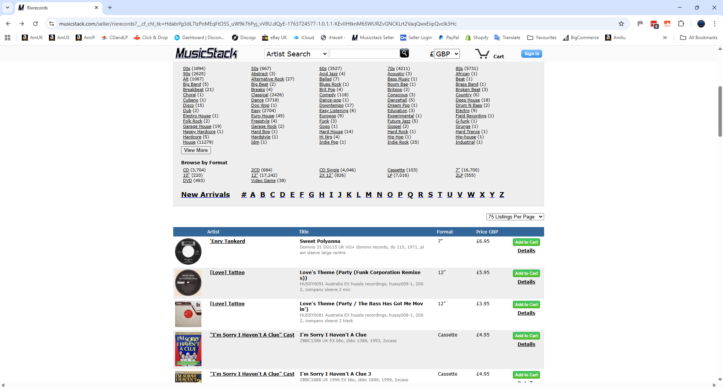Open a new browser tab

pos(110,8)
